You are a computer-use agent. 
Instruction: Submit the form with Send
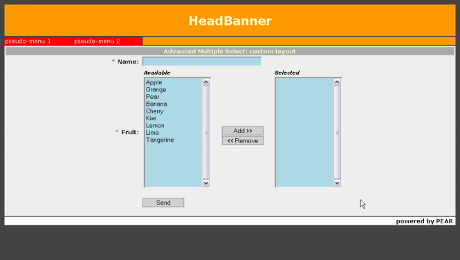[x=163, y=203]
